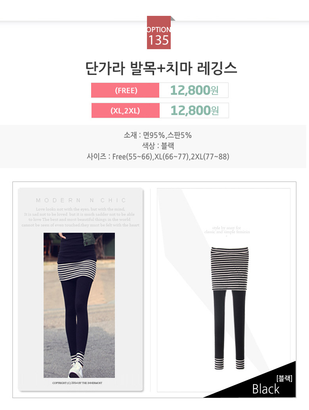The width and height of the screenshot is (309, 410).
Task: Open the model photo wearing striped skirt leggings
Action: pyautogui.click(x=79, y=305)
